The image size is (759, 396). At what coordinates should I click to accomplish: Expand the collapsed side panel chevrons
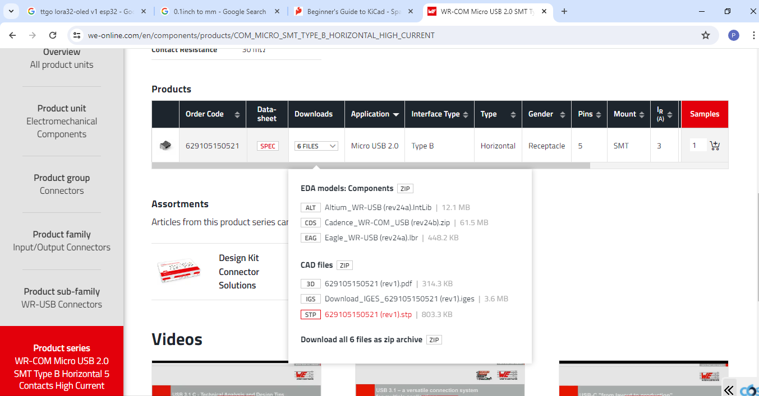pos(729,390)
